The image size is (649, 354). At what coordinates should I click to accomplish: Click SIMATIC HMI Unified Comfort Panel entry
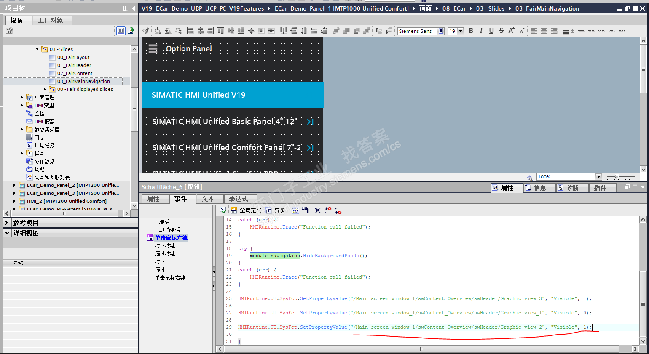click(233, 148)
